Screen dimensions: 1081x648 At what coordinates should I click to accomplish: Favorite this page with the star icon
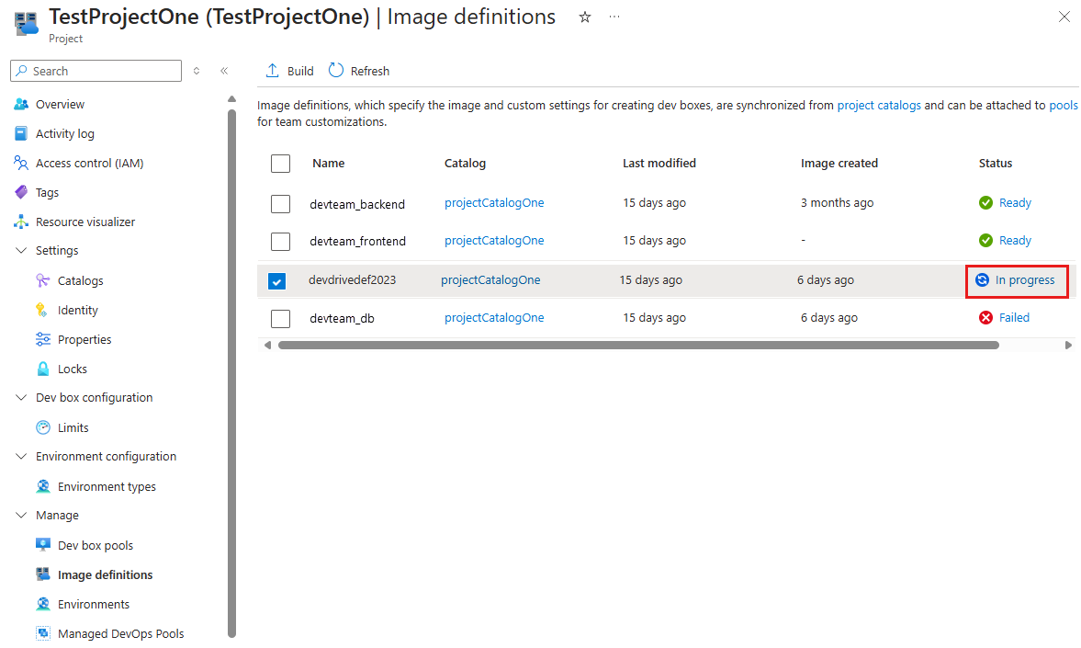[x=585, y=17]
